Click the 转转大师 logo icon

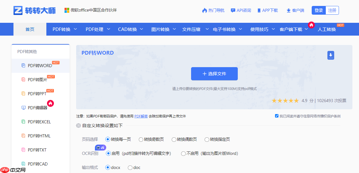tap(18, 11)
